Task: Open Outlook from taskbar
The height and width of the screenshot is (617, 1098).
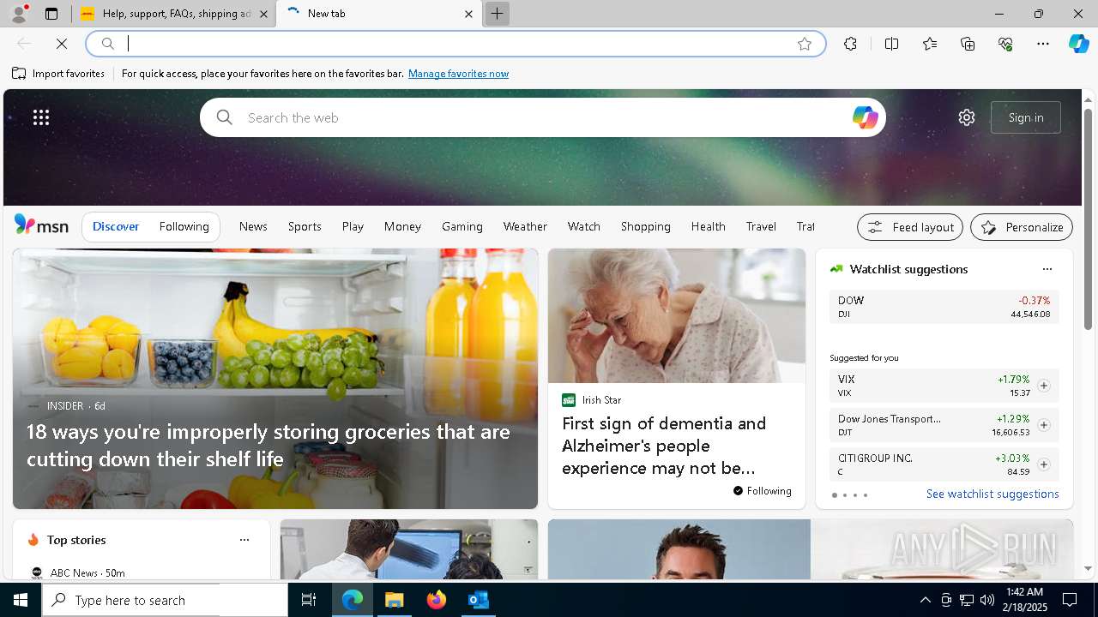Action: point(478,600)
